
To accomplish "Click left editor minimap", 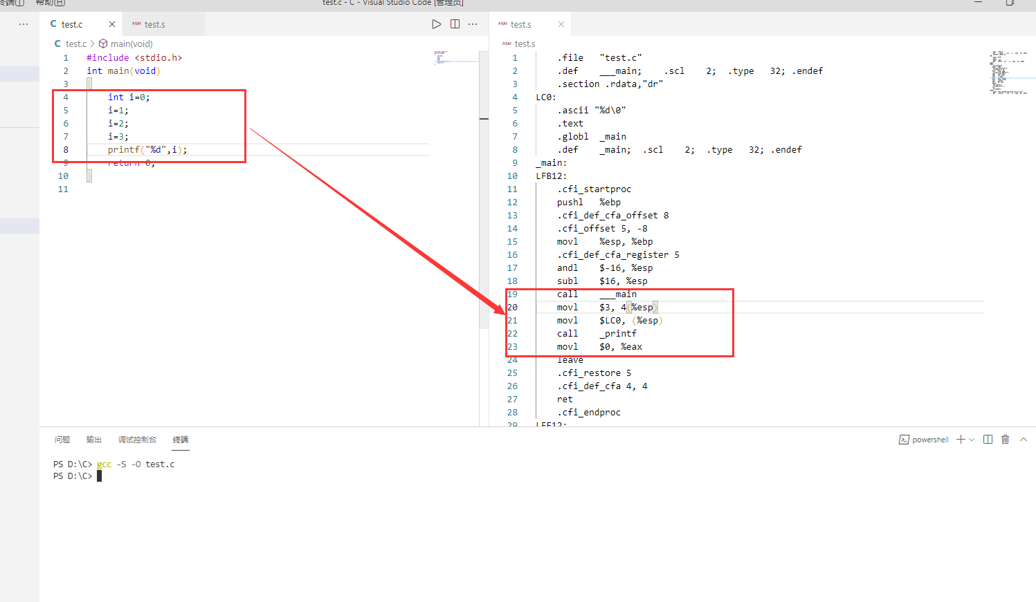I will [456, 57].
